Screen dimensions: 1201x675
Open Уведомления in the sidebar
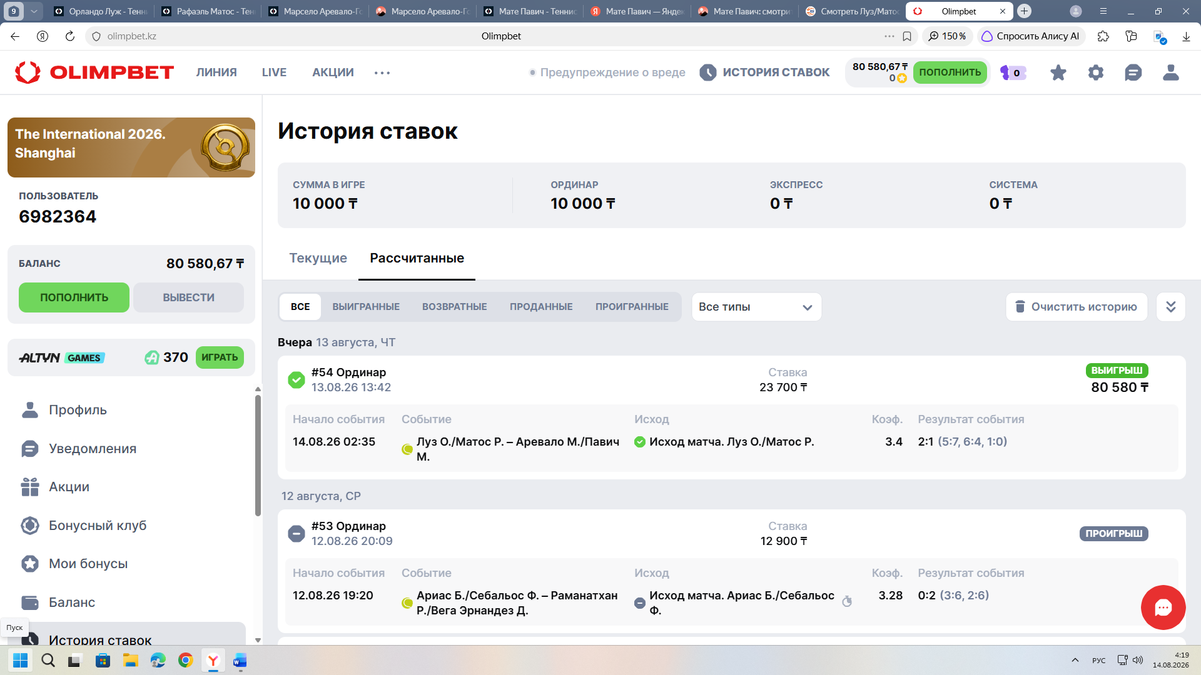[x=92, y=449]
